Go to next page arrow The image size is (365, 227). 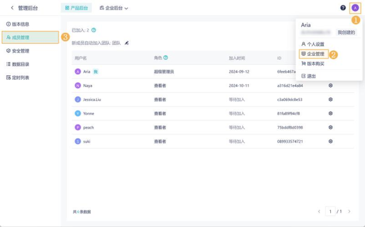349,211
